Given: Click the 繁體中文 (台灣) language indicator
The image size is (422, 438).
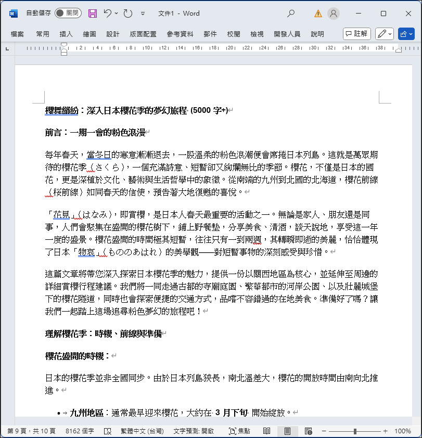Looking at the screenshot, I should pos(142,431).
